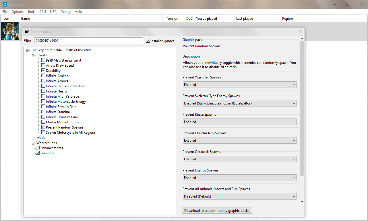Sort by Region column header
The height and width of the screenshot is (221, 368).
324,19
